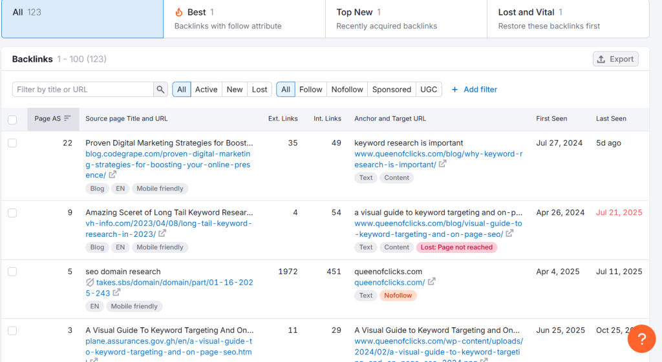Click the Export button
662x362 pixels.
click(615, 59)
